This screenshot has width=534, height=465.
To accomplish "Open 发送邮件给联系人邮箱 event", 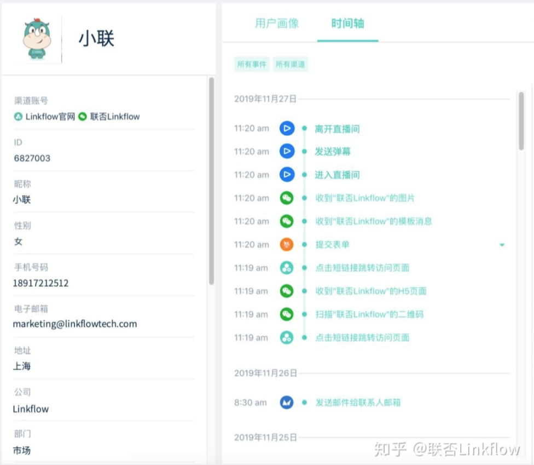I will pyautogui.click(x=358, y=403).
